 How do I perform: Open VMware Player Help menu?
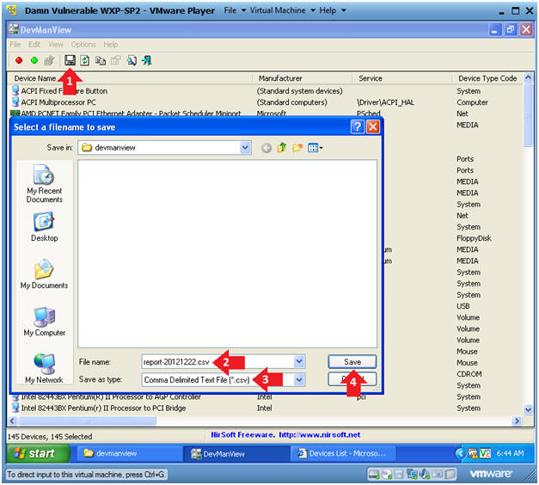[333, 10]
